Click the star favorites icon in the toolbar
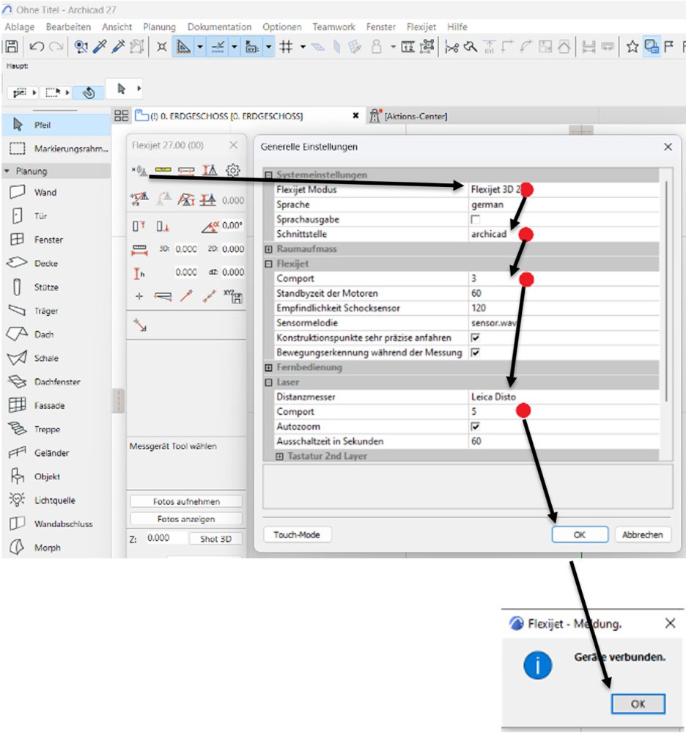The width and height of the screenshot is (686, 733). pos(632,47)
